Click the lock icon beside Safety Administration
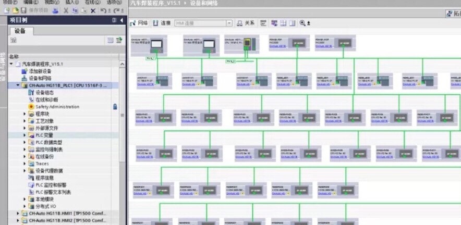Screen dimensions: 461x225 (x=115, y=107)
